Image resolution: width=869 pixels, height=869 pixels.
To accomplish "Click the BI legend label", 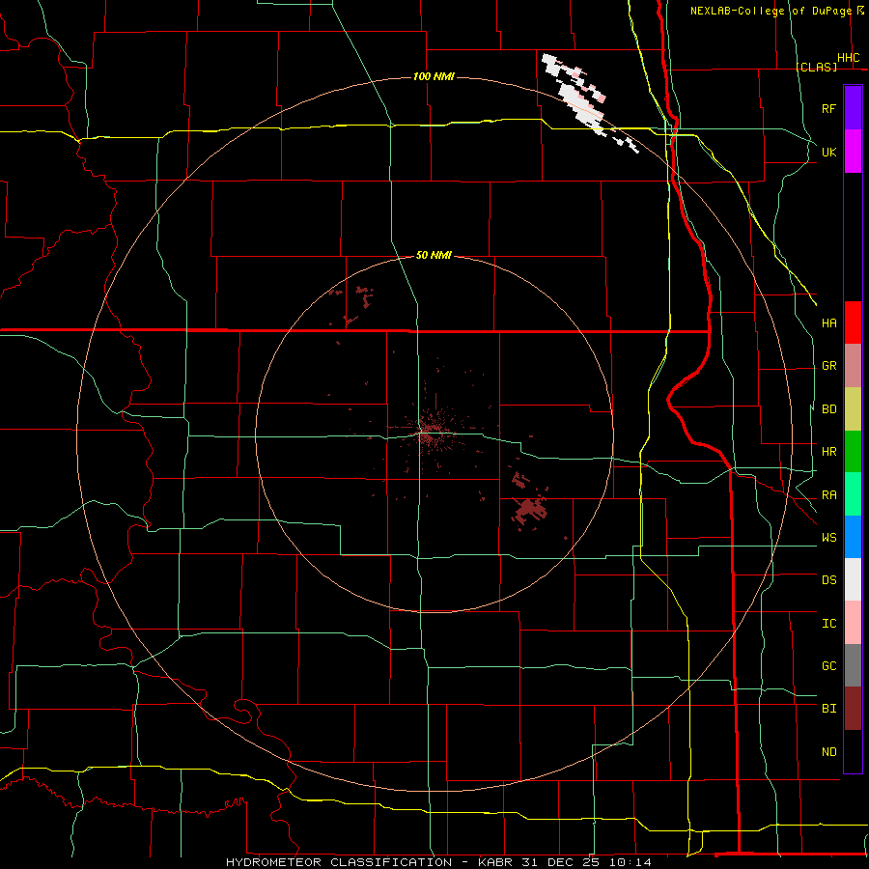I will pyautogui.click(x=828, y=709).
